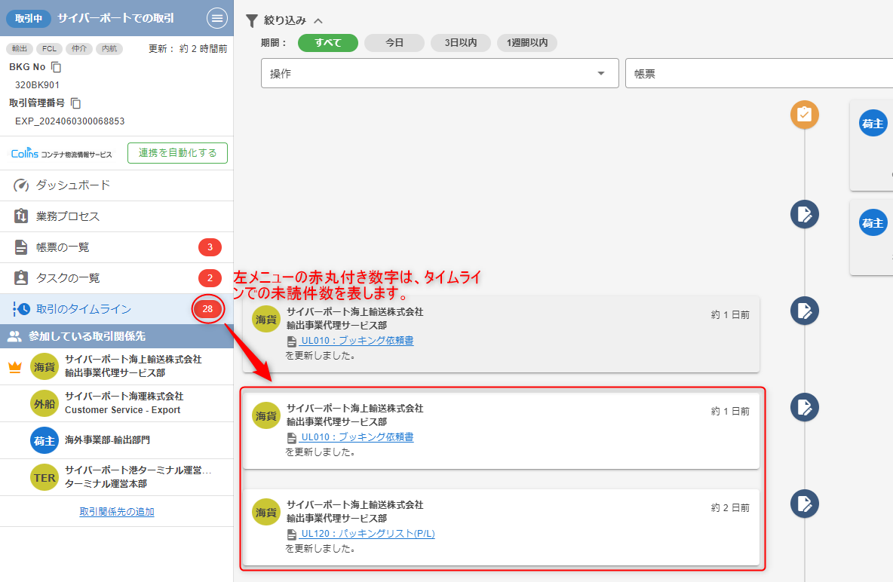Image resolution: width=893 pixels, height=582 pixels.
Task: Filter the period to 3日以内
Action: (x=461, y=43)
